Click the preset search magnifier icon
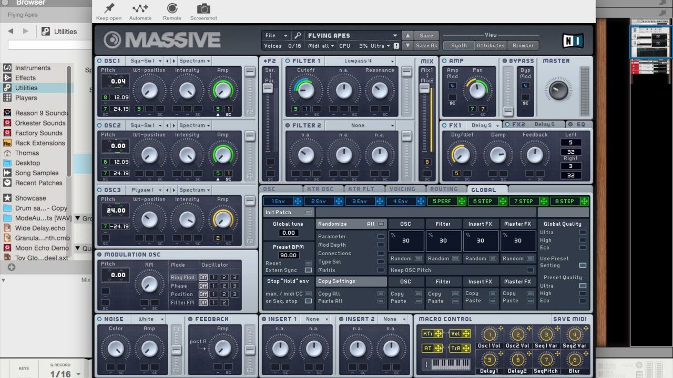 click(298, 36)
